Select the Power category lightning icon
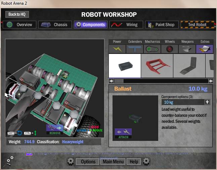This screenshot has height=170, width=217. coord(117,49)
